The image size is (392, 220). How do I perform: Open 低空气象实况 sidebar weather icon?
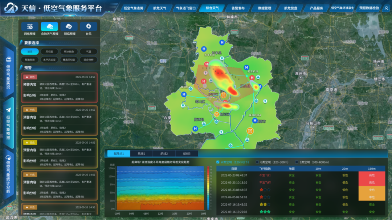[x=8, y=59]
